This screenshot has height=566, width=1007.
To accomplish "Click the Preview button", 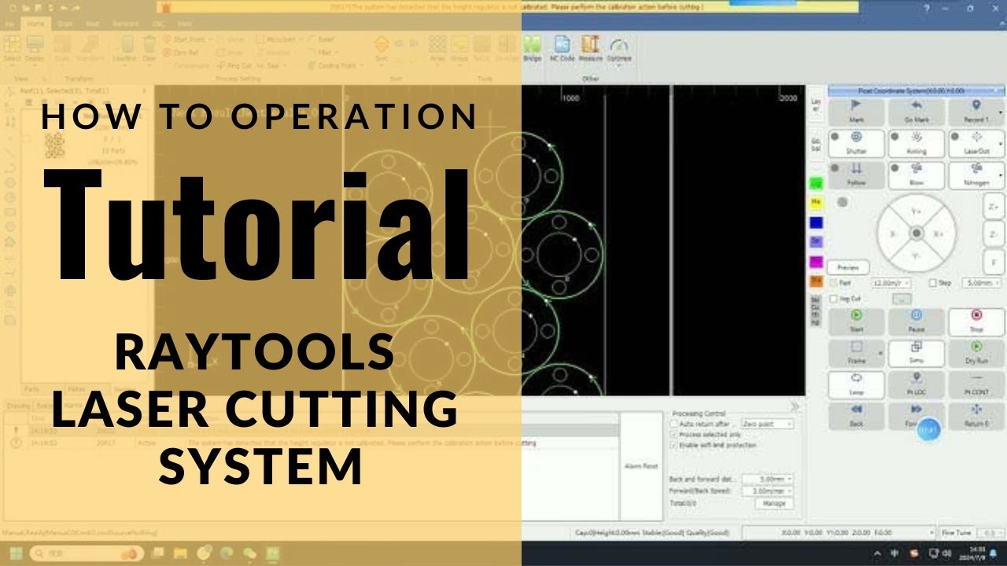I will pos(848,268).
